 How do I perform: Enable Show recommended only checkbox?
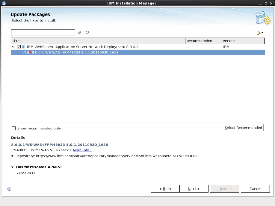click(14, 128)
